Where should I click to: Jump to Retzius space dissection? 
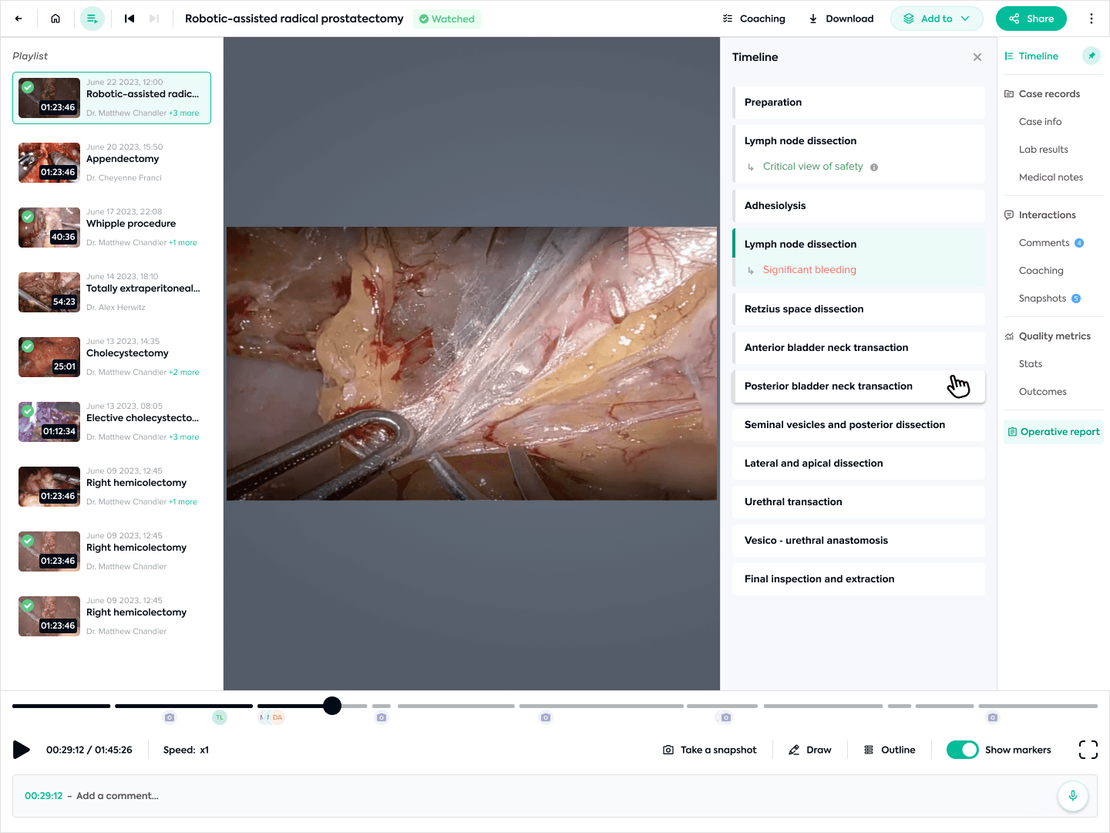click(859, 309)
